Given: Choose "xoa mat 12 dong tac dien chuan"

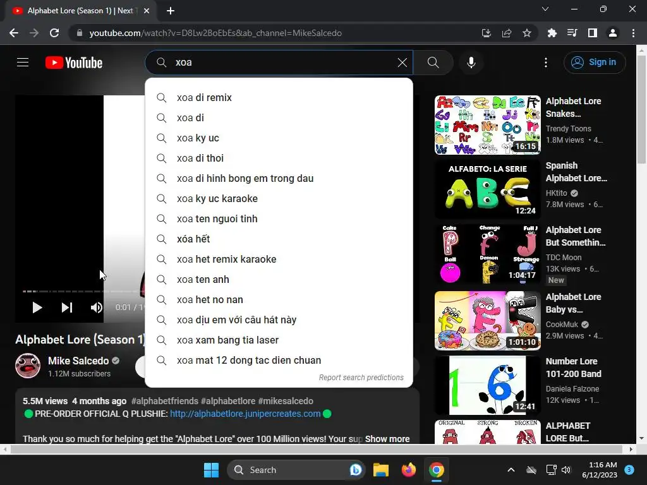Looking at the screenshot, I should click(x=279, y=360).
